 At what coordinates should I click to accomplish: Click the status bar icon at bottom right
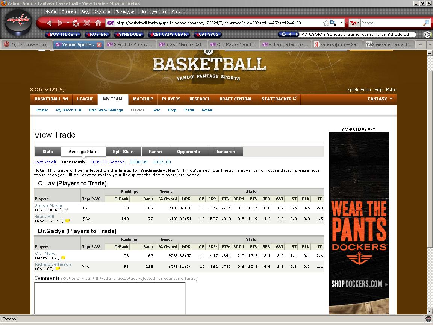tap(428, 319)
